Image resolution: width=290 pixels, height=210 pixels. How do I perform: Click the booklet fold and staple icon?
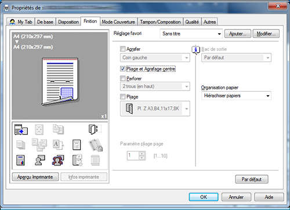(95, 129)
